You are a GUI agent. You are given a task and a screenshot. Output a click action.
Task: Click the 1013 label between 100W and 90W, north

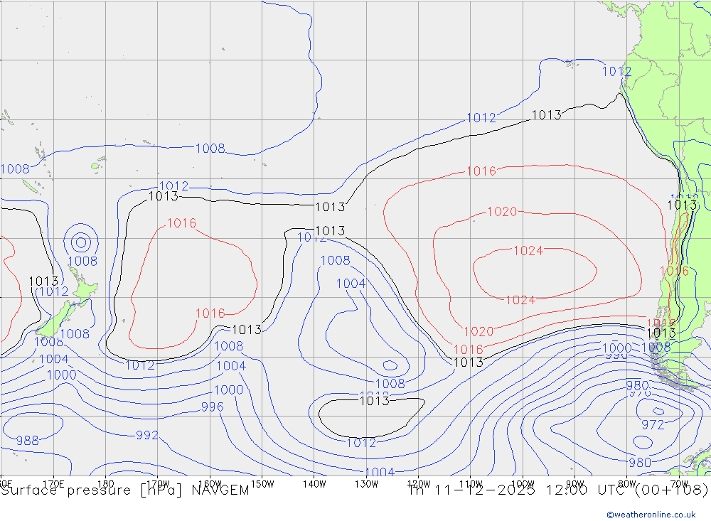pyautogui.click(x=546, y=115)
